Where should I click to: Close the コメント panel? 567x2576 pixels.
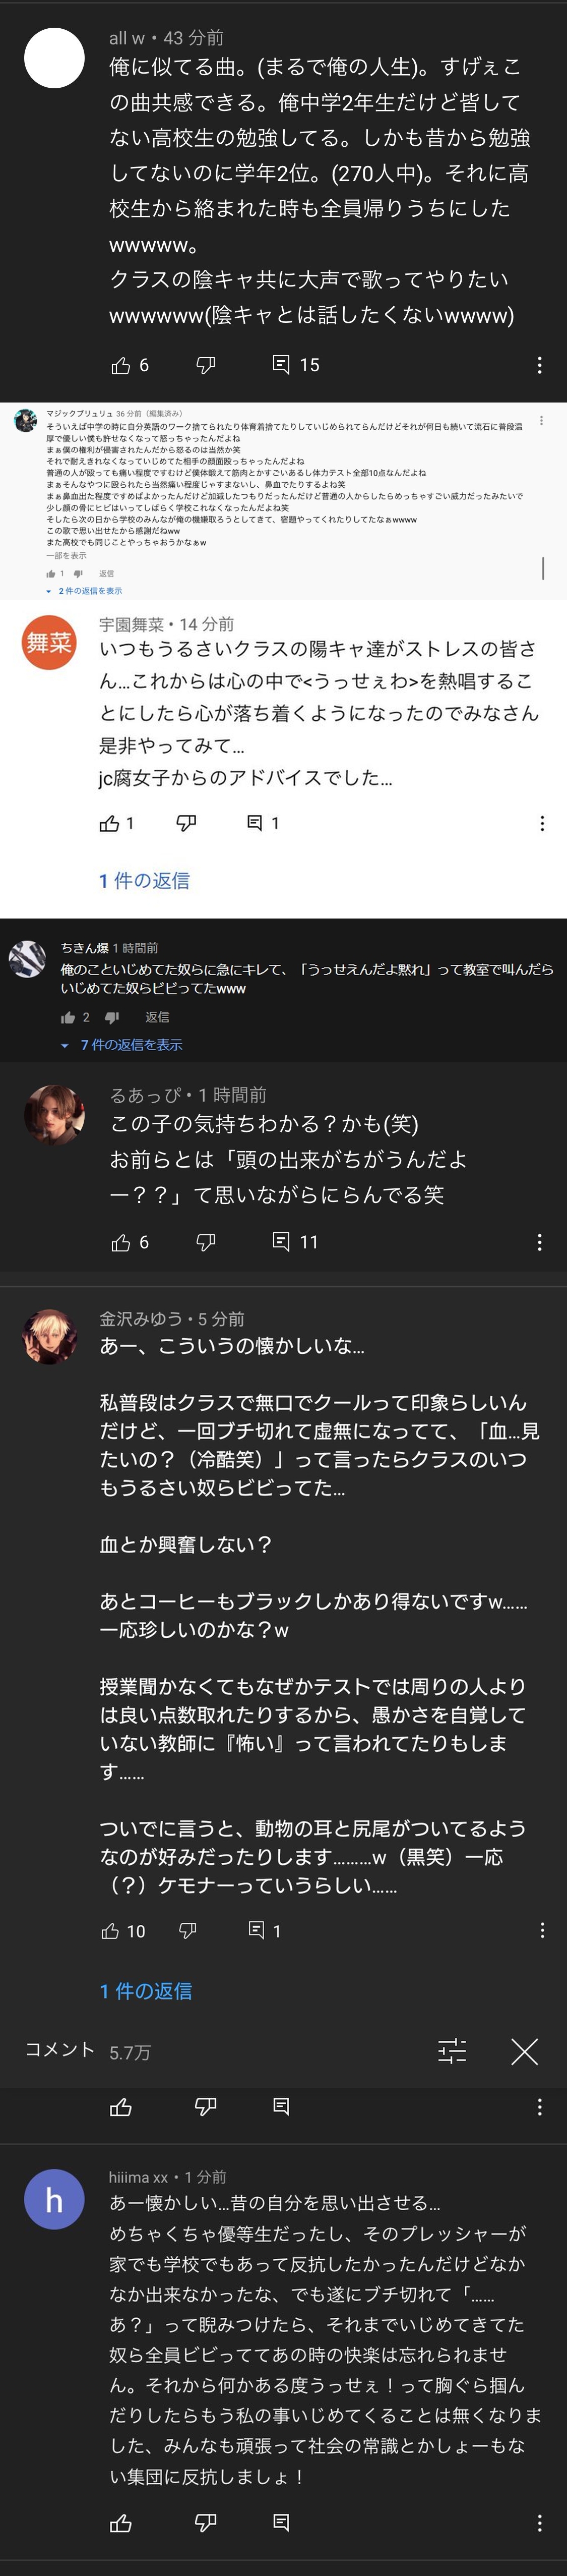(524, 2052)
